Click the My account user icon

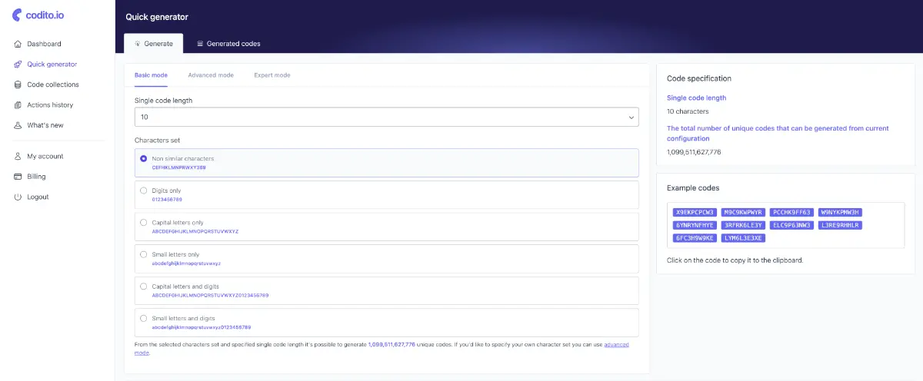point(18,156)
